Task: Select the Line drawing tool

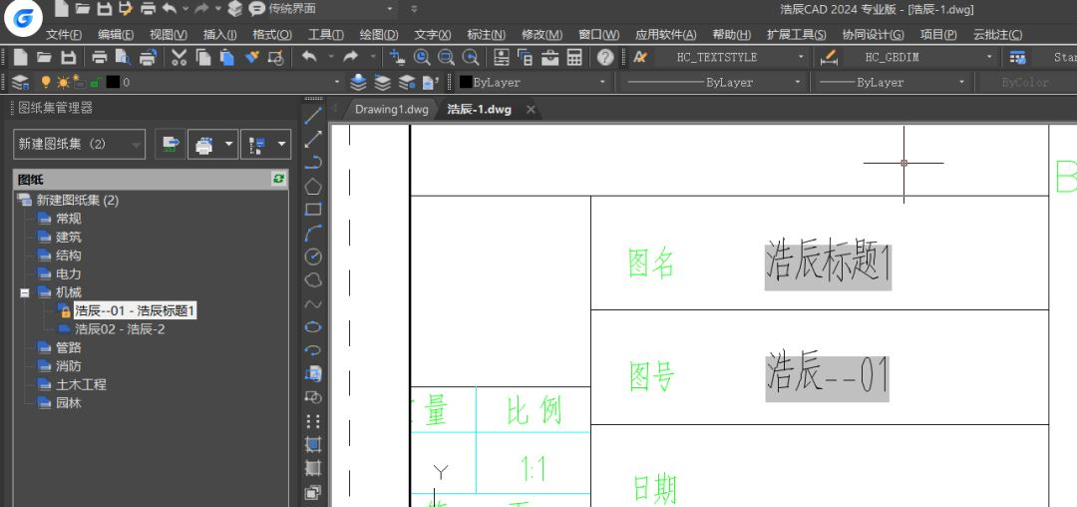Action: [313, 115]
